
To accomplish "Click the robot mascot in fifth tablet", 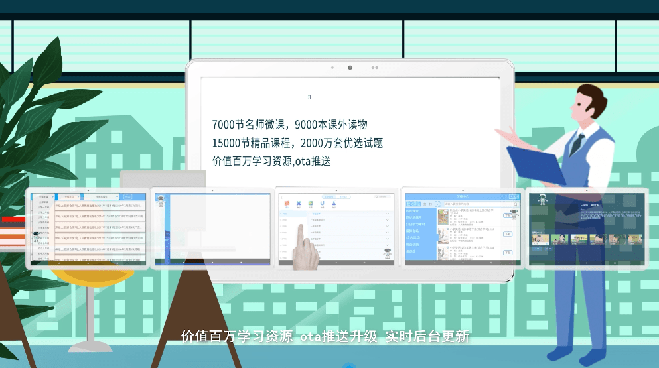I will (543, 200).
